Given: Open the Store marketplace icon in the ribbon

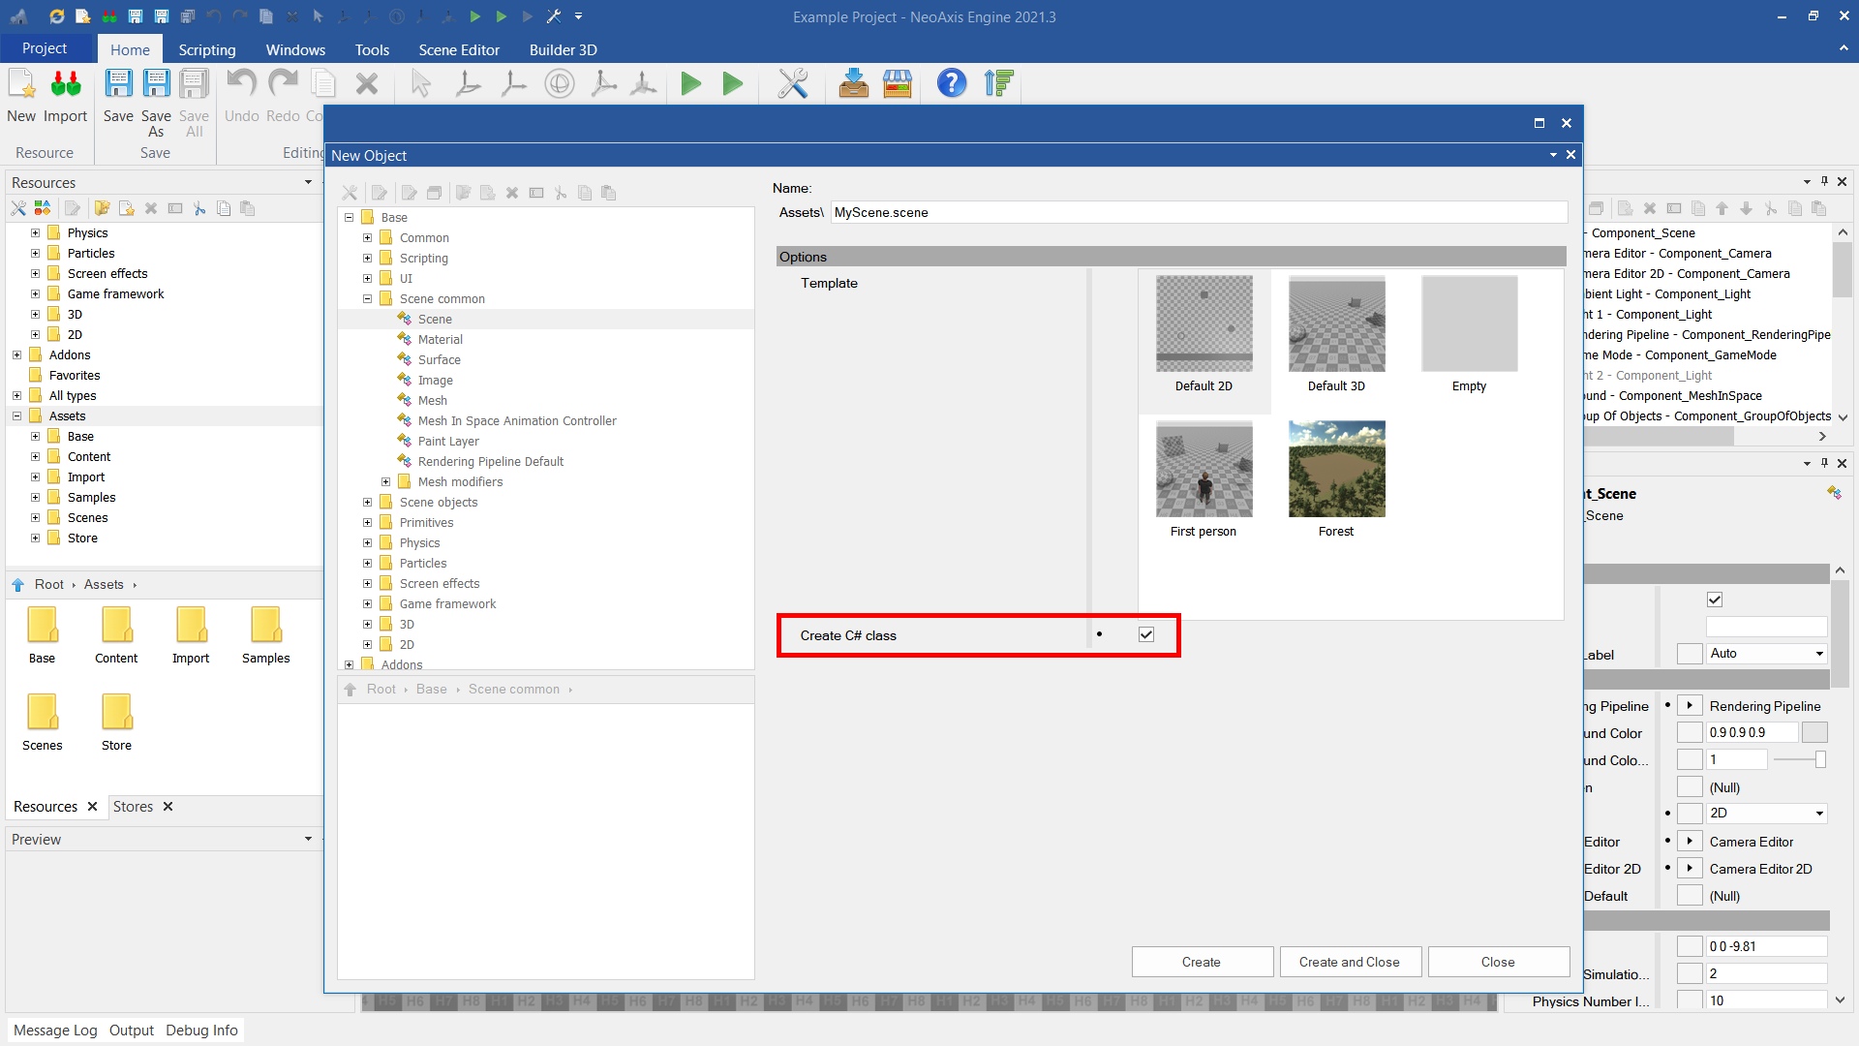Looking at the screenshot, I should (x=898, y=84).
